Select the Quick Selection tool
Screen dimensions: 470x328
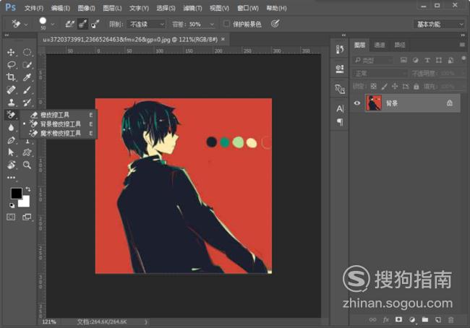(27, 65)
